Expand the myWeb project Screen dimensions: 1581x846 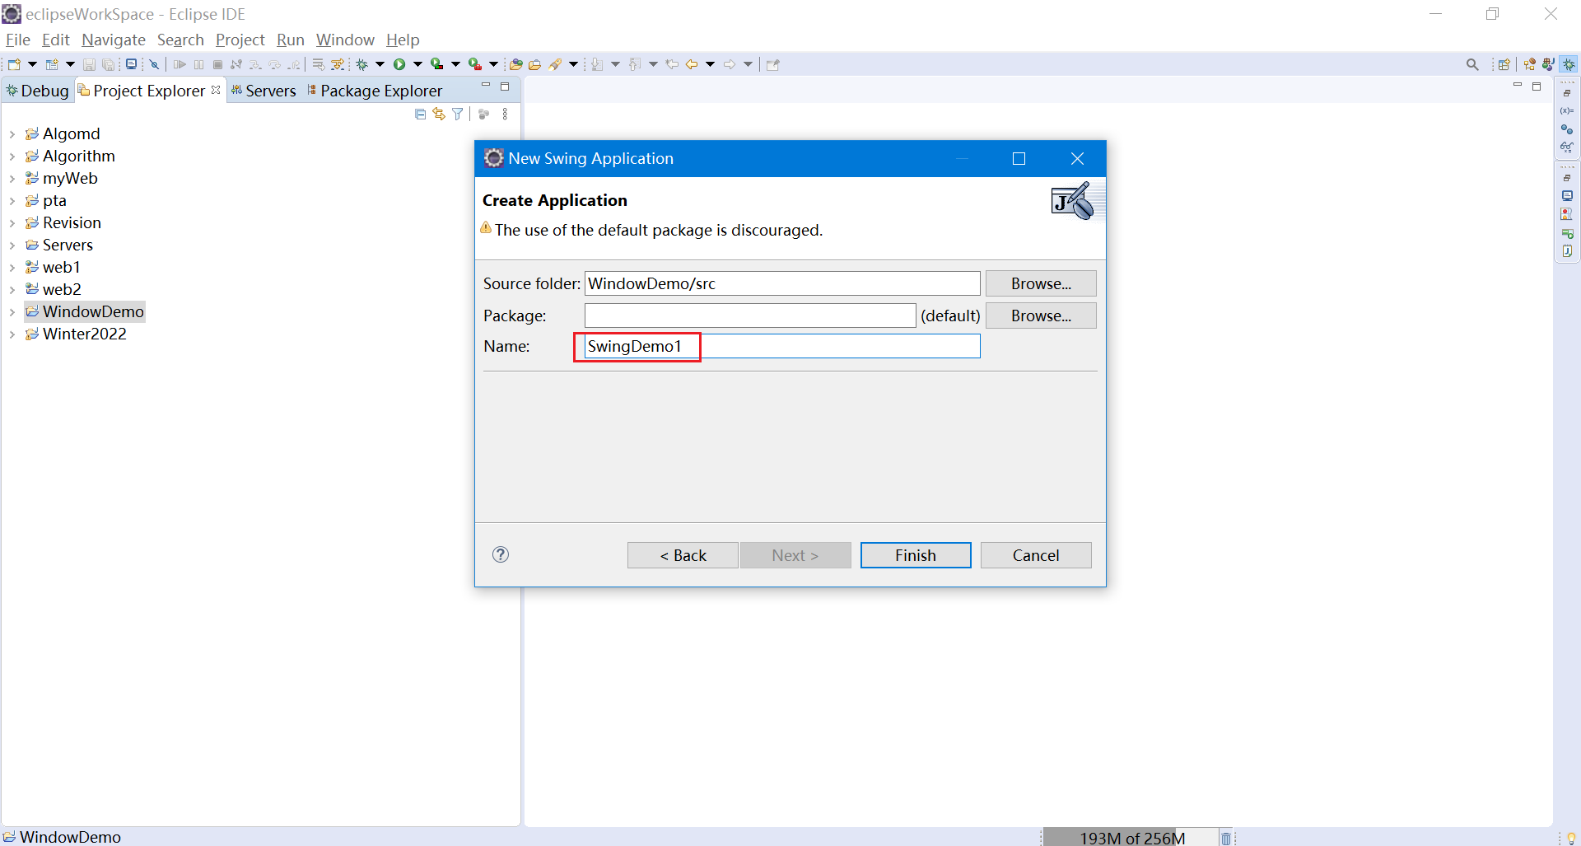pyautogui.click(x=12, y=178)
